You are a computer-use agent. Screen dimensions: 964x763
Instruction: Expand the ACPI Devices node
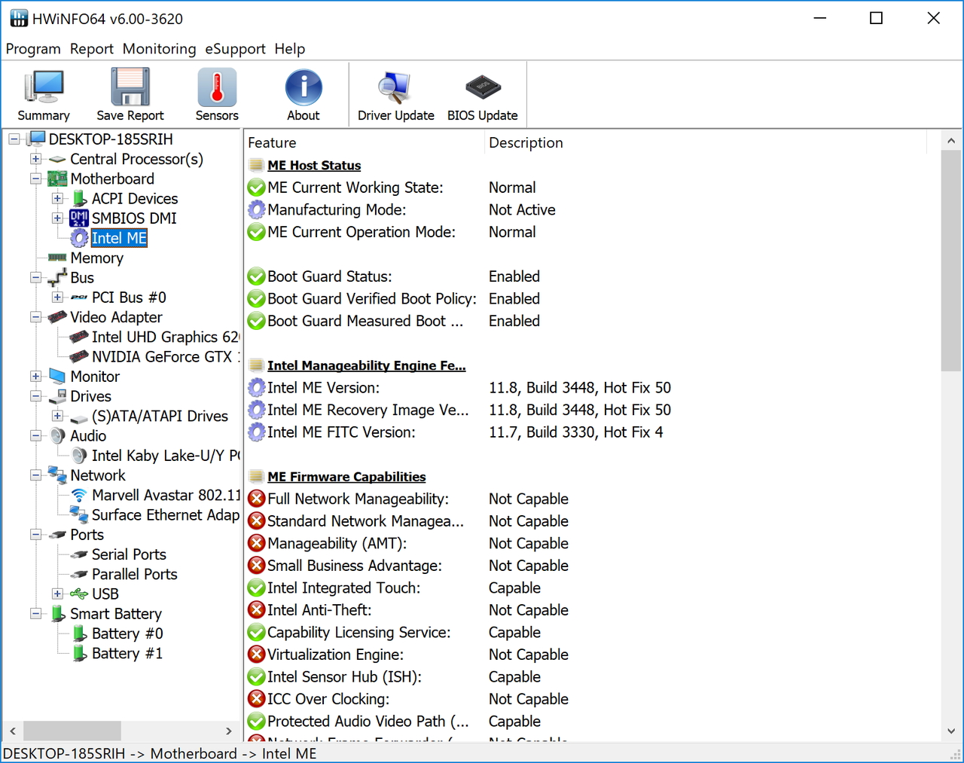pos(57,199)
